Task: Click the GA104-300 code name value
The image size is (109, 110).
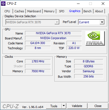Action: pyautogui.click(x=38, y=43)
